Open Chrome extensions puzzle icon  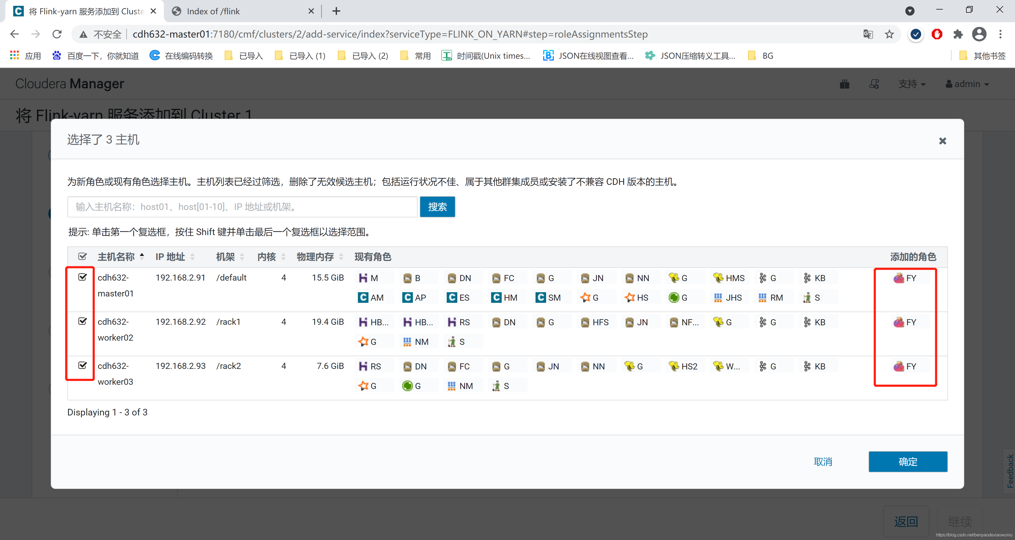point(958,34)
